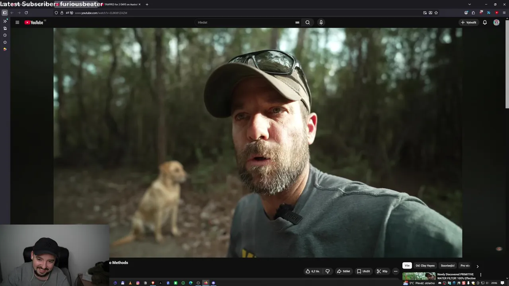Screen dimensions: 509x286
Task: Open the browser application menu
Action: click(504, 13)
